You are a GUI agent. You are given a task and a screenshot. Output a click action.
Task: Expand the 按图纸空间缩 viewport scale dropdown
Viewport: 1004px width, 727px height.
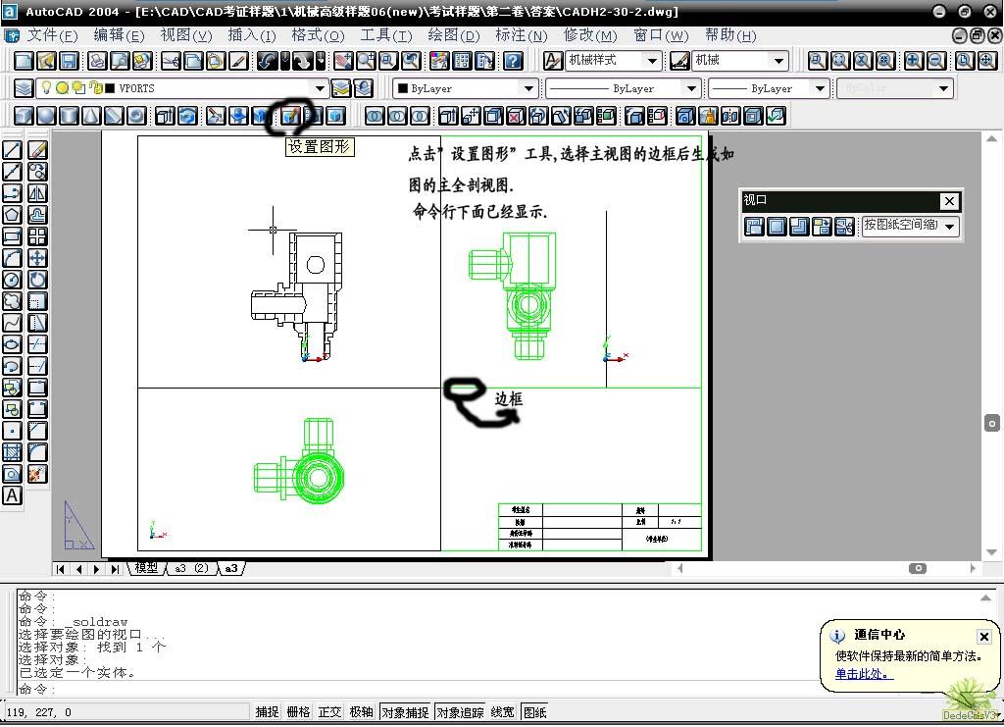[949, 227]
